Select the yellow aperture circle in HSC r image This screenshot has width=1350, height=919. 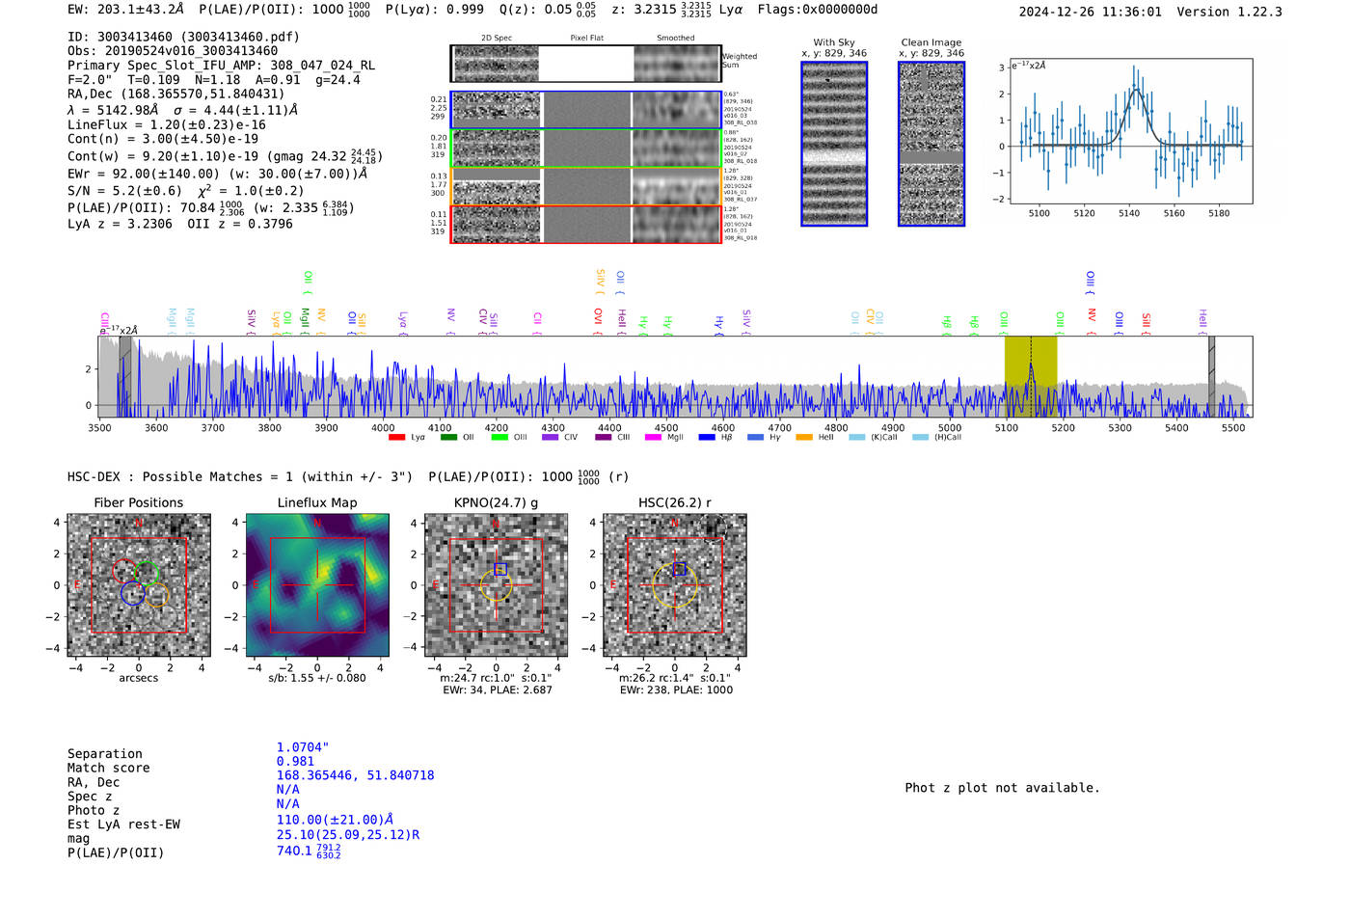675,584
